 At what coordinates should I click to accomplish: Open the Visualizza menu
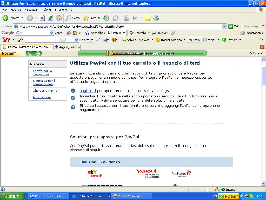tap(31, 10)
